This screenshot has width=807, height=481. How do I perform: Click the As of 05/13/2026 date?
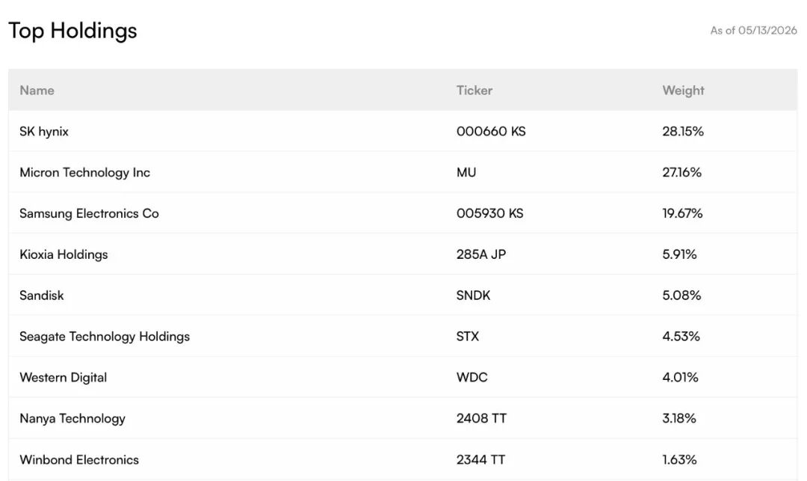tap(753, 31)
